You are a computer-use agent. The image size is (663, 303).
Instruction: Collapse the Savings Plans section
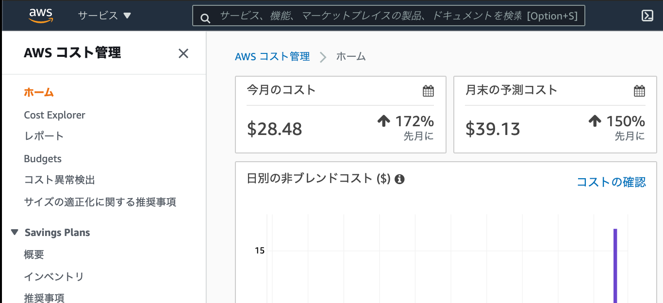[x=15, y=233]
